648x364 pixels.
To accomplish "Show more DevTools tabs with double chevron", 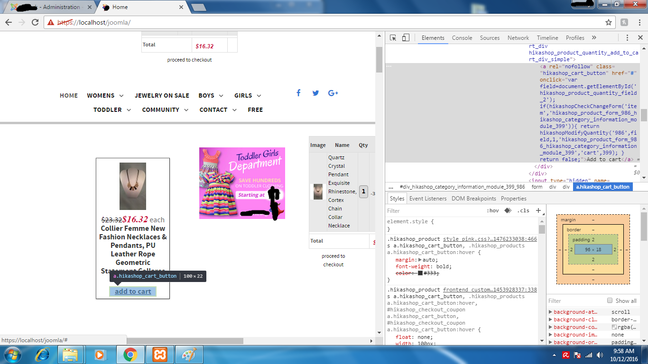I will tap(594, 38).
